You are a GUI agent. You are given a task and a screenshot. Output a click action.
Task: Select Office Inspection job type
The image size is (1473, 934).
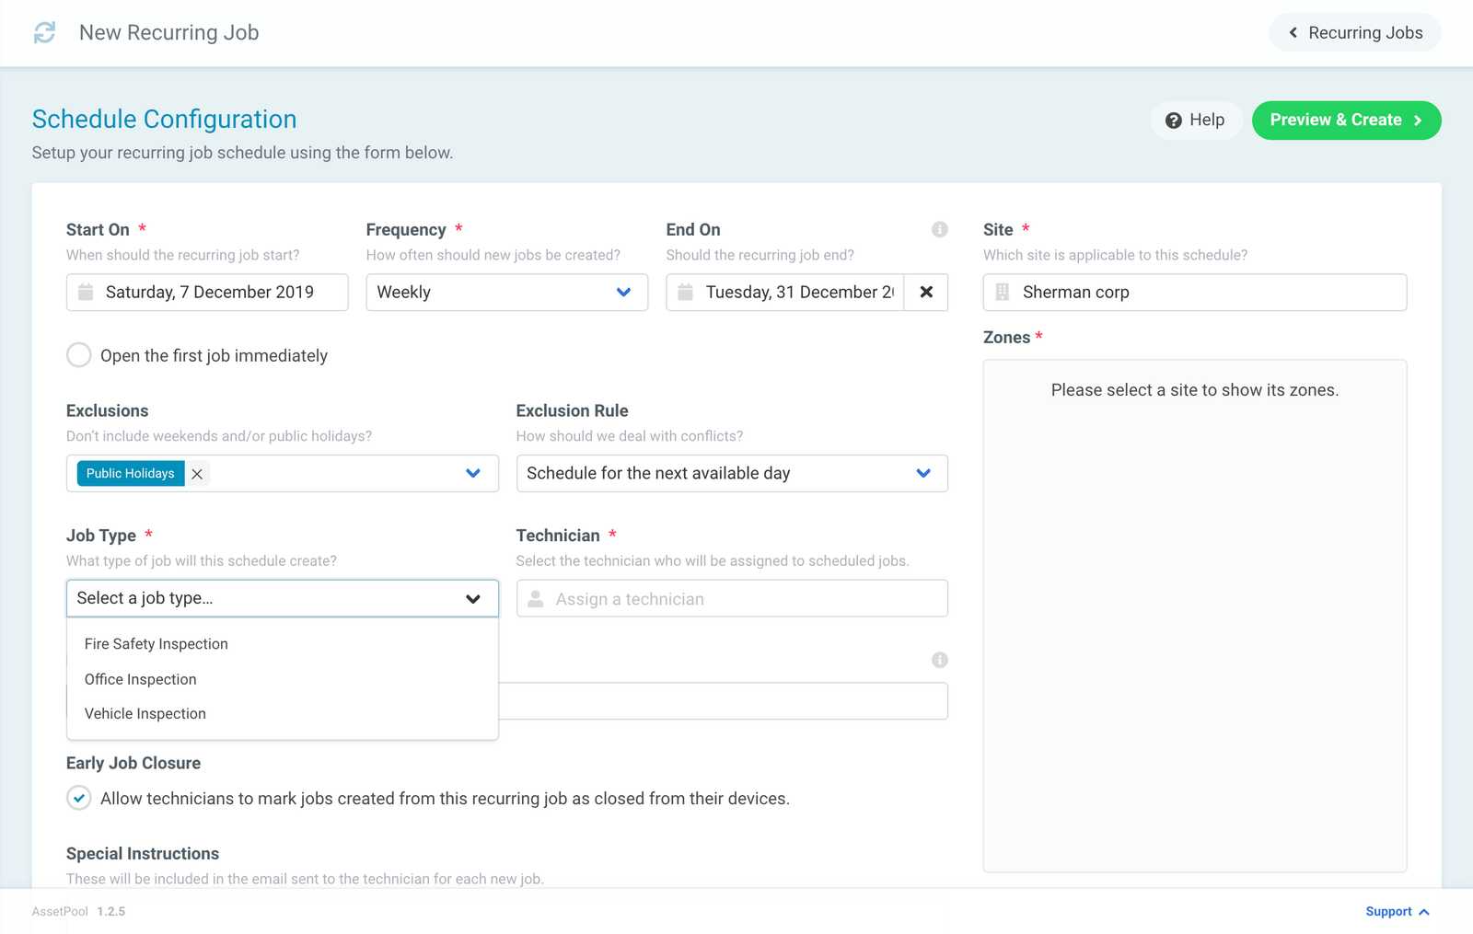point(283,679)
